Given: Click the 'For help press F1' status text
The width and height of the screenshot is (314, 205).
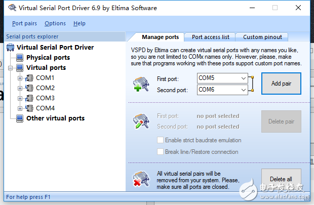Looking at the screenshot, I should click(28, 197).
